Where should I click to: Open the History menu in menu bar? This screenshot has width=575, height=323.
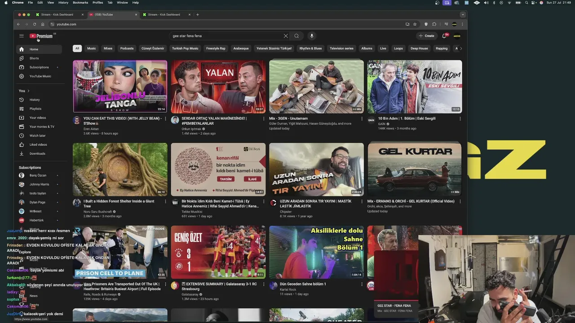(63, 3)
